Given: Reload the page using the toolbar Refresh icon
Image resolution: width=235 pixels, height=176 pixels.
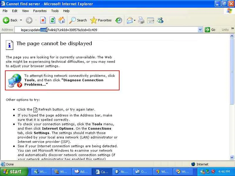Looking at the screenshot, I should (x=53, y=20).
